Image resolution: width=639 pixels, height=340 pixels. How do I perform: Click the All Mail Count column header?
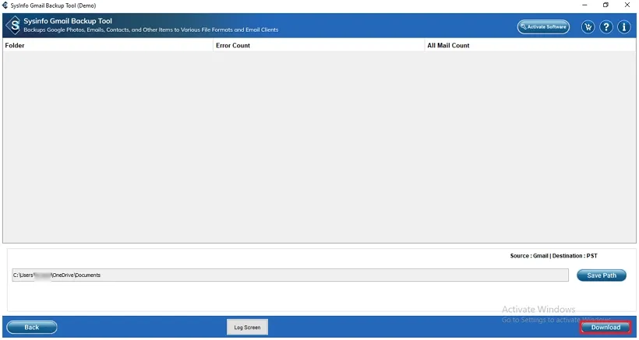pyautogui.click(x=530, y=46)
